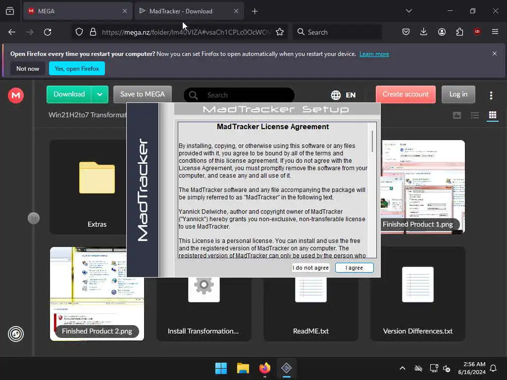This screenshot has height=380, width=507.
Task: Open the Firefox View icon
Action: (10, 11)
